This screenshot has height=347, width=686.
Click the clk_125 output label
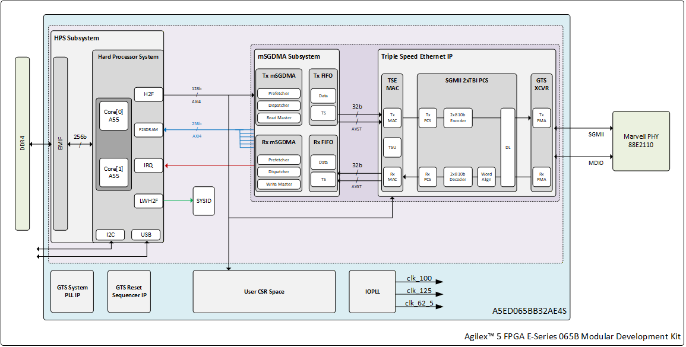(419, 291)
